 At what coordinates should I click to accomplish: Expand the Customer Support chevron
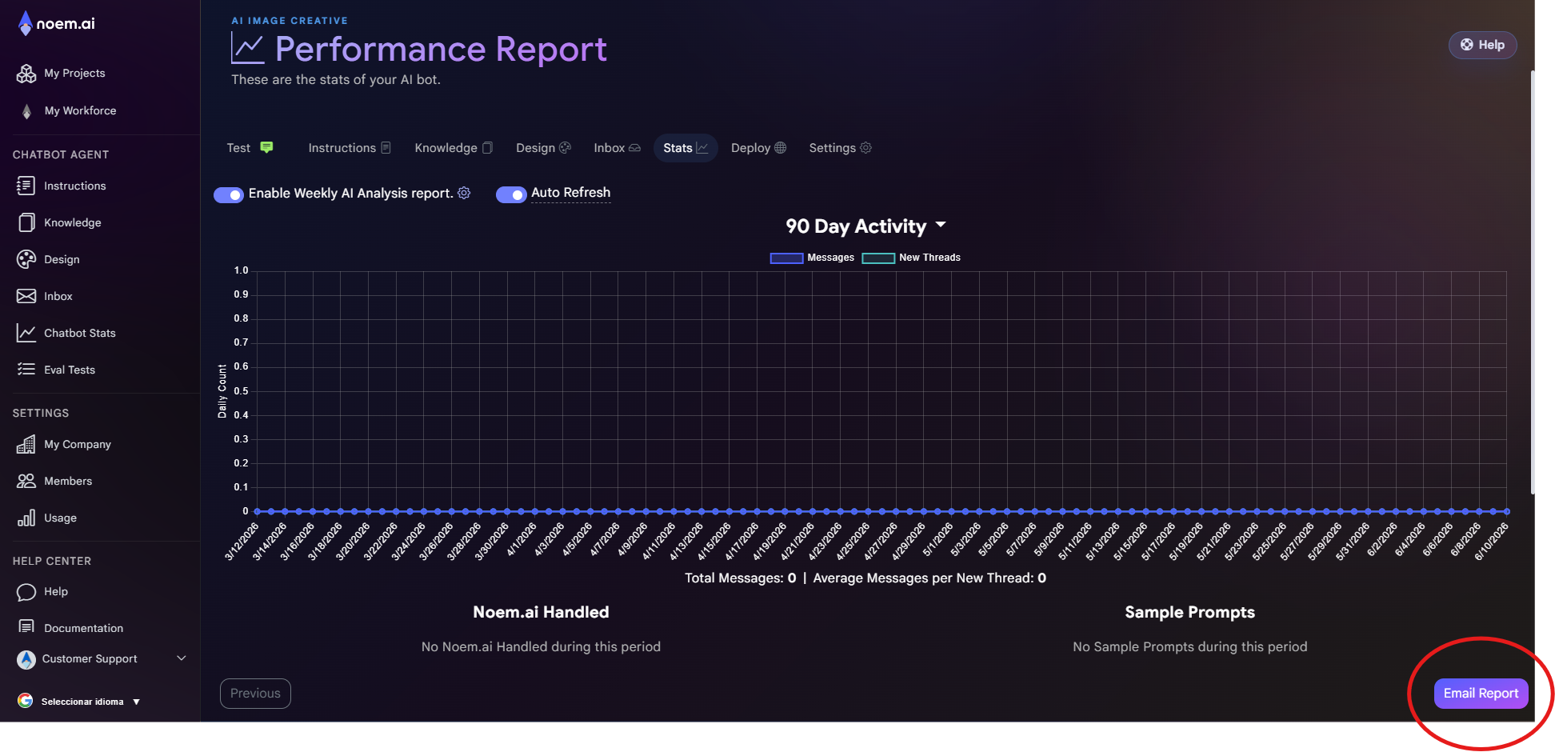[182, 658]
